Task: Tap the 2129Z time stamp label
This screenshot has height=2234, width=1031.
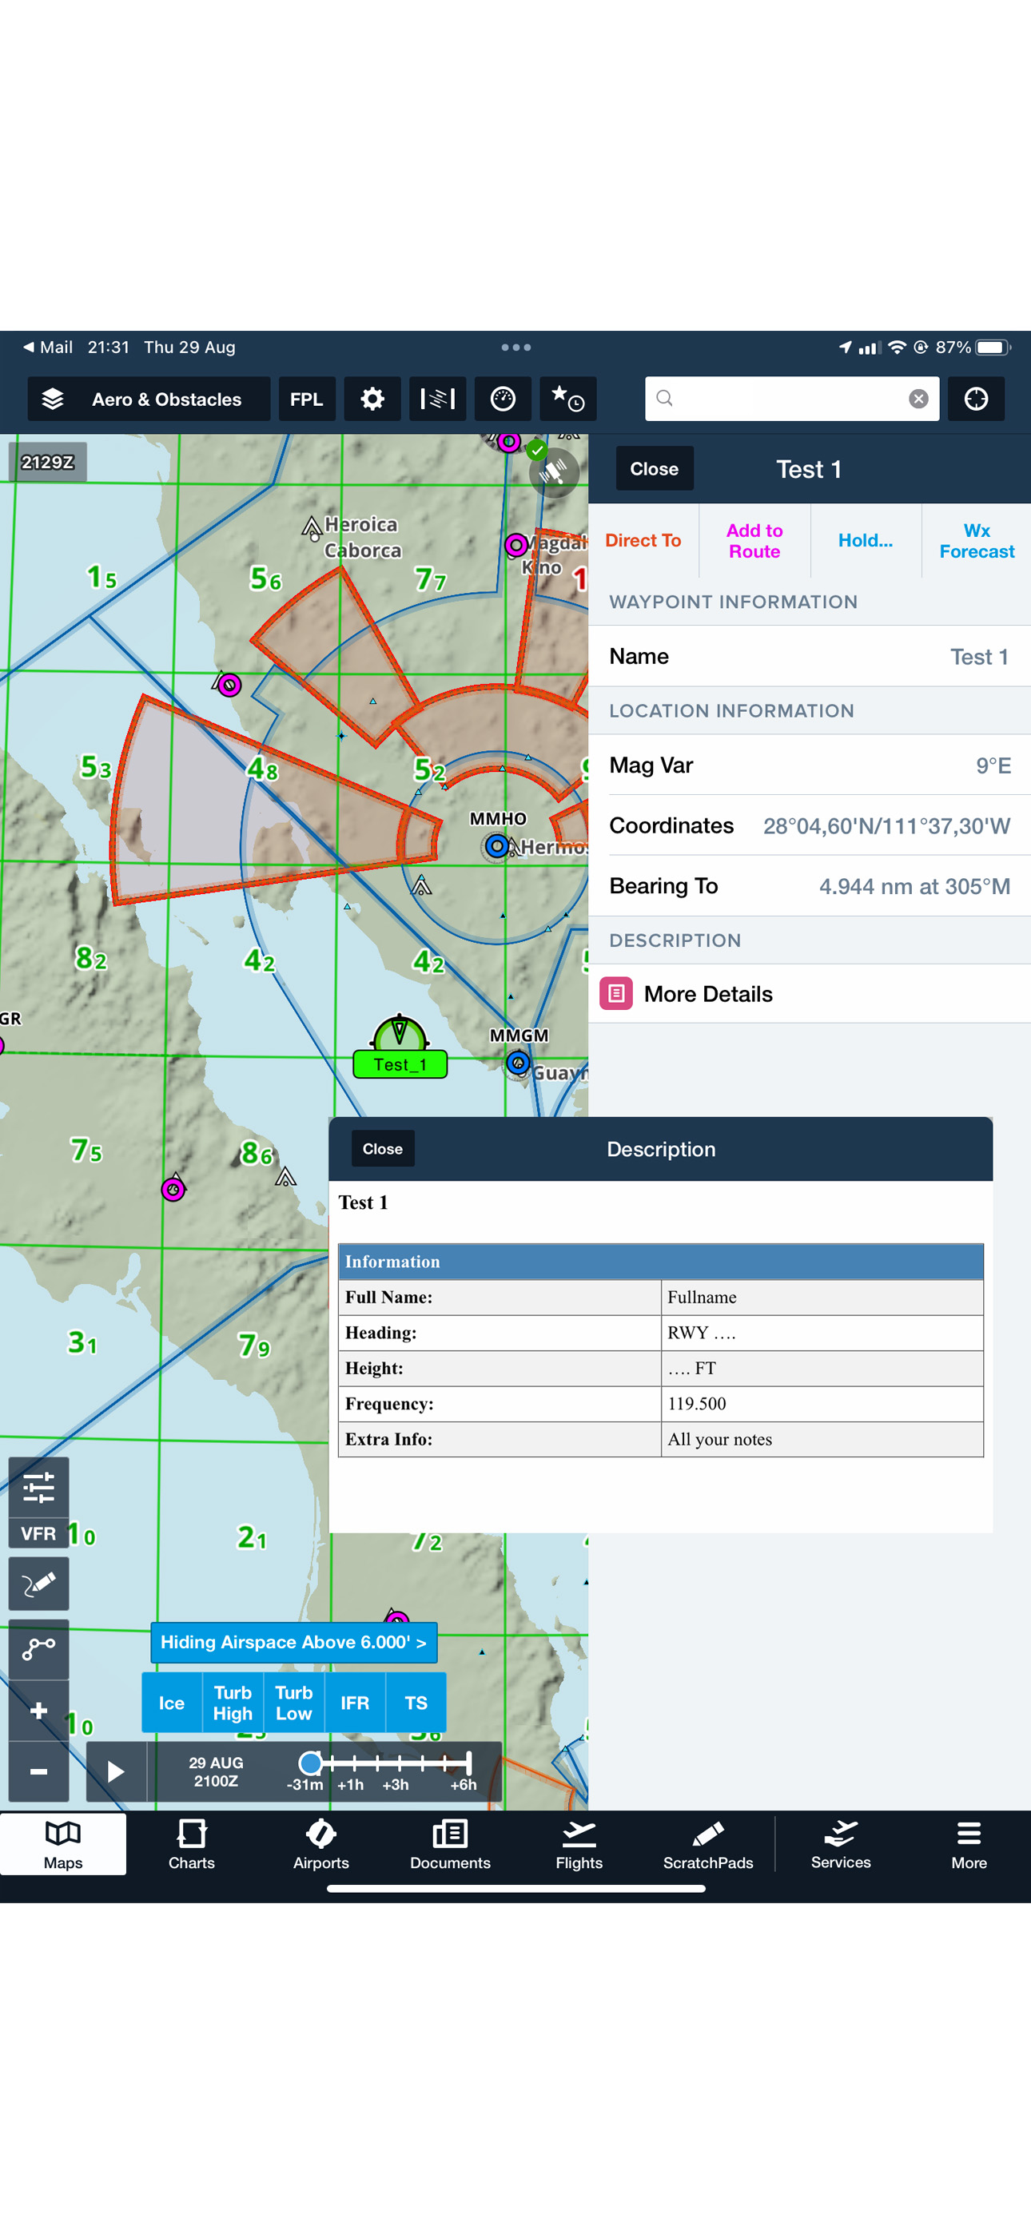Action: (48, 463)
